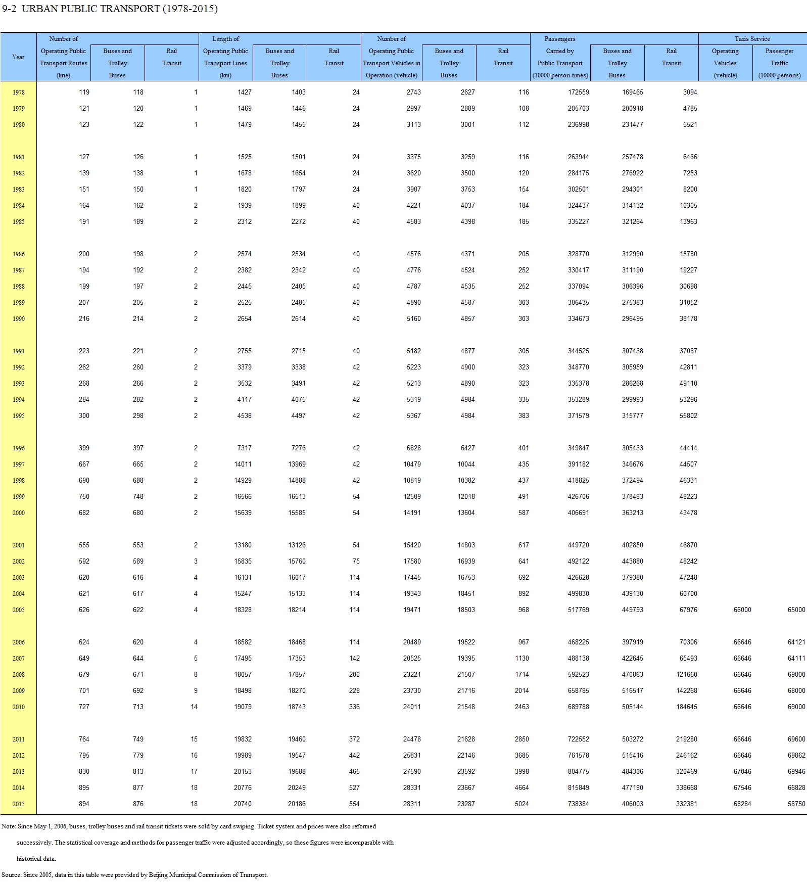This screenshot has width=807, height=883.
Task: Select value '65000' in the 2005 row
Action: click(x=796, y=610)
